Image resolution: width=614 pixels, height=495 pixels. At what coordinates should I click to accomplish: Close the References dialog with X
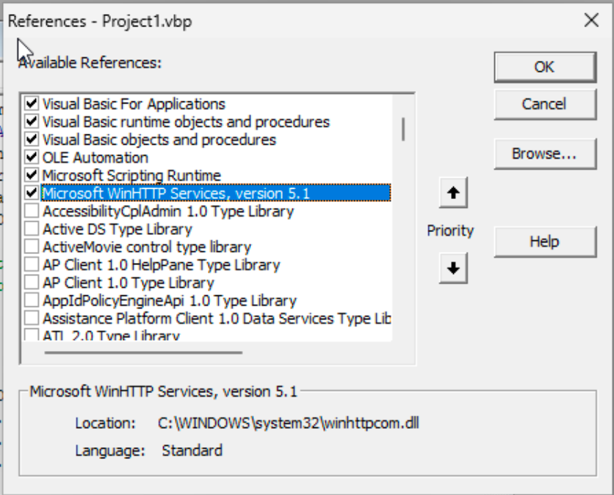591,20
